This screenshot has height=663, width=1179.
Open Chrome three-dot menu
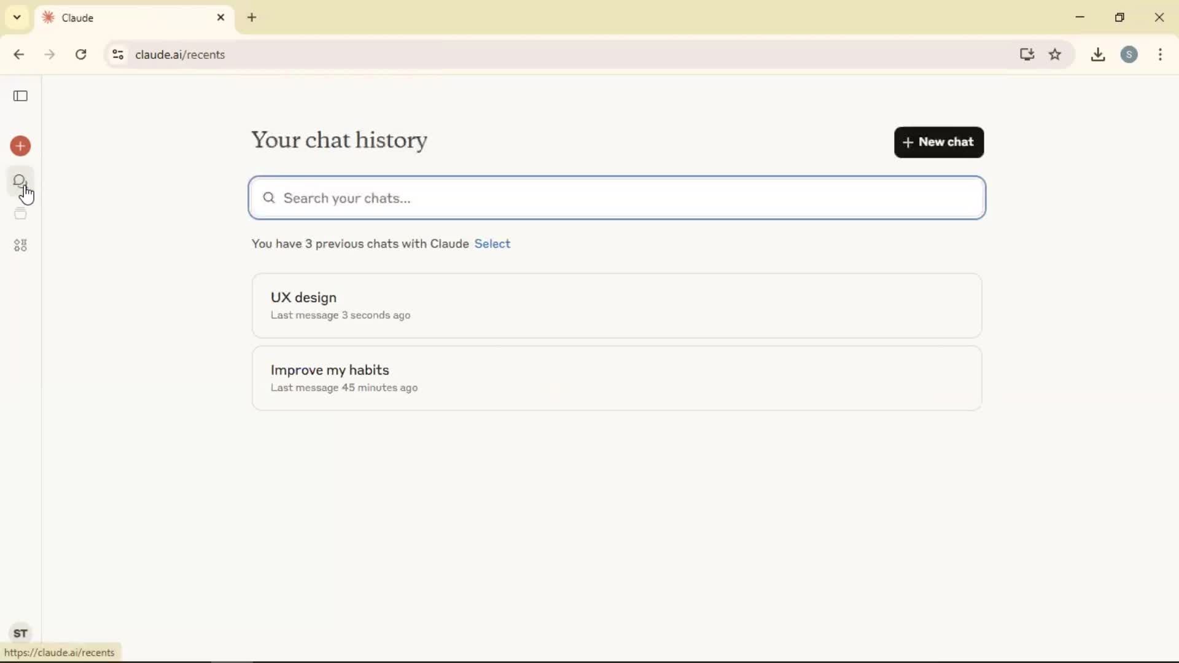pyautogui.click(x=1161, y=55)
